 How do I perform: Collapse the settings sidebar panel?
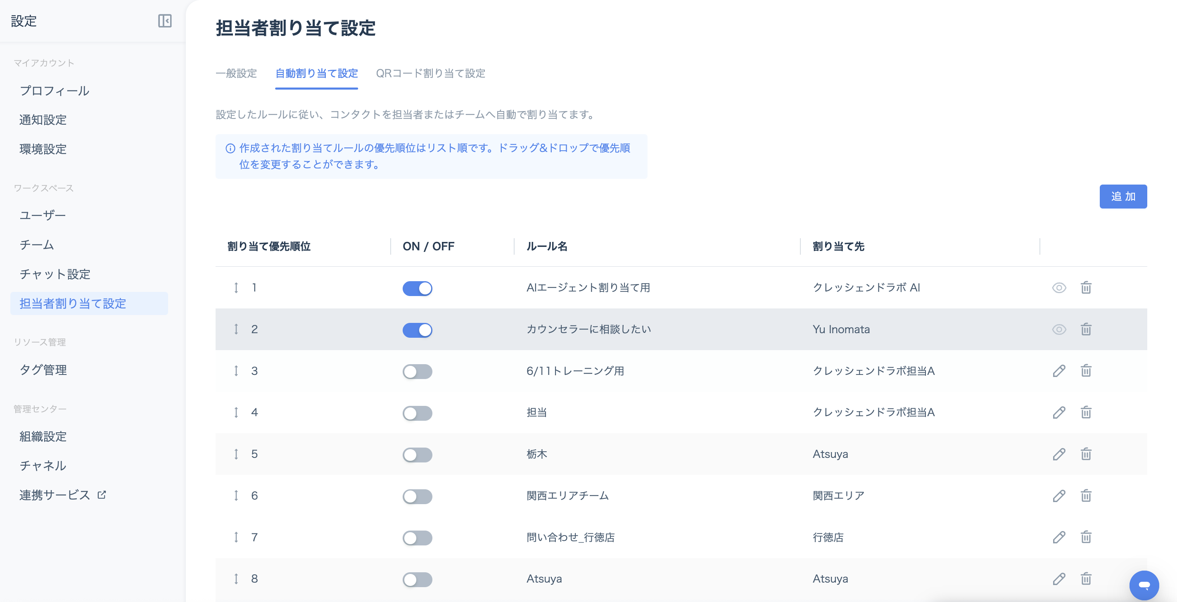(164, 21)
